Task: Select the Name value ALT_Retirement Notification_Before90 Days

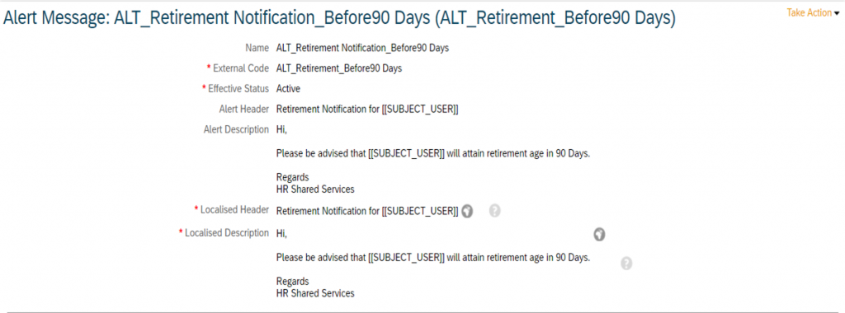Action: [363, 48]
